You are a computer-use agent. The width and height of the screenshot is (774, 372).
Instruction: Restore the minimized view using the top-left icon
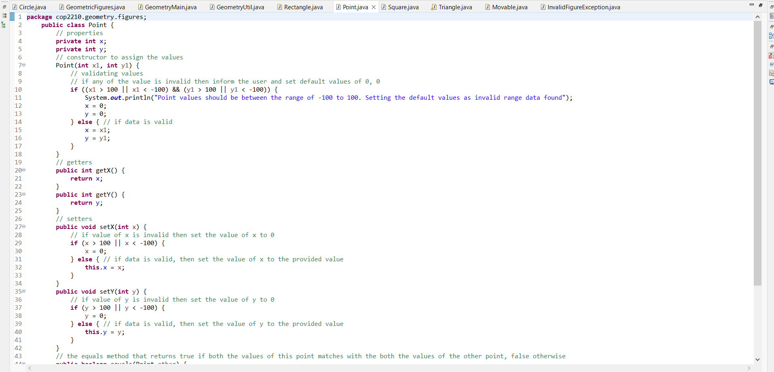click(4, 7)
